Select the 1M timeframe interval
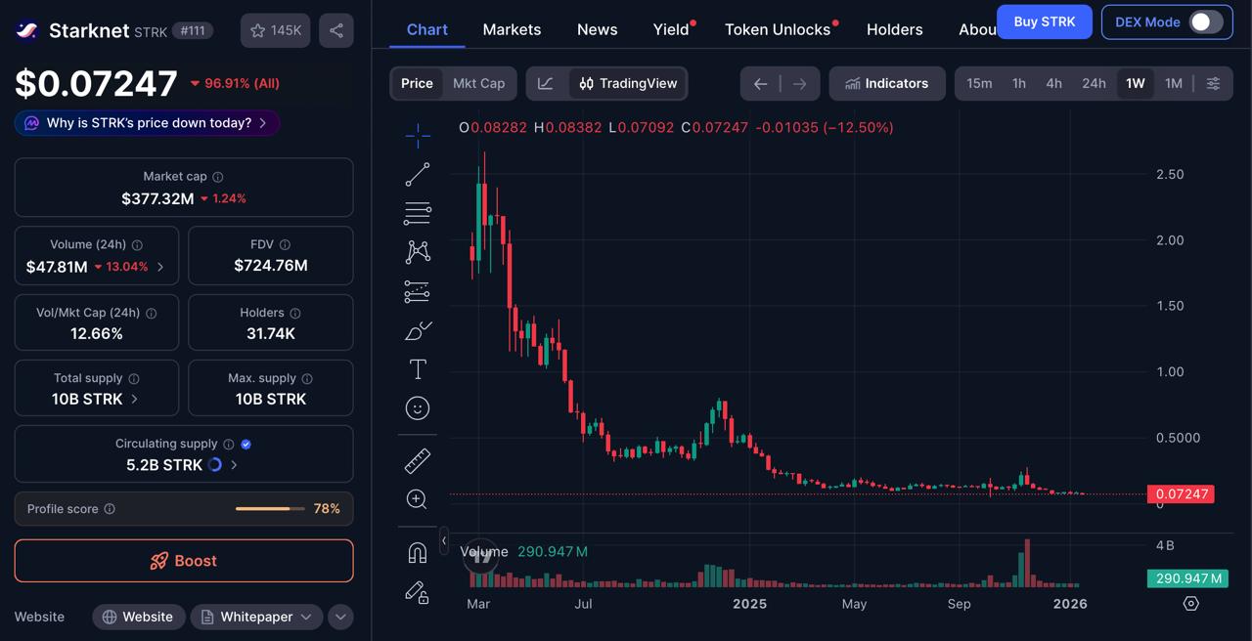The width and height of the screenshot is (1252, 641). (x=1174, y=83)
